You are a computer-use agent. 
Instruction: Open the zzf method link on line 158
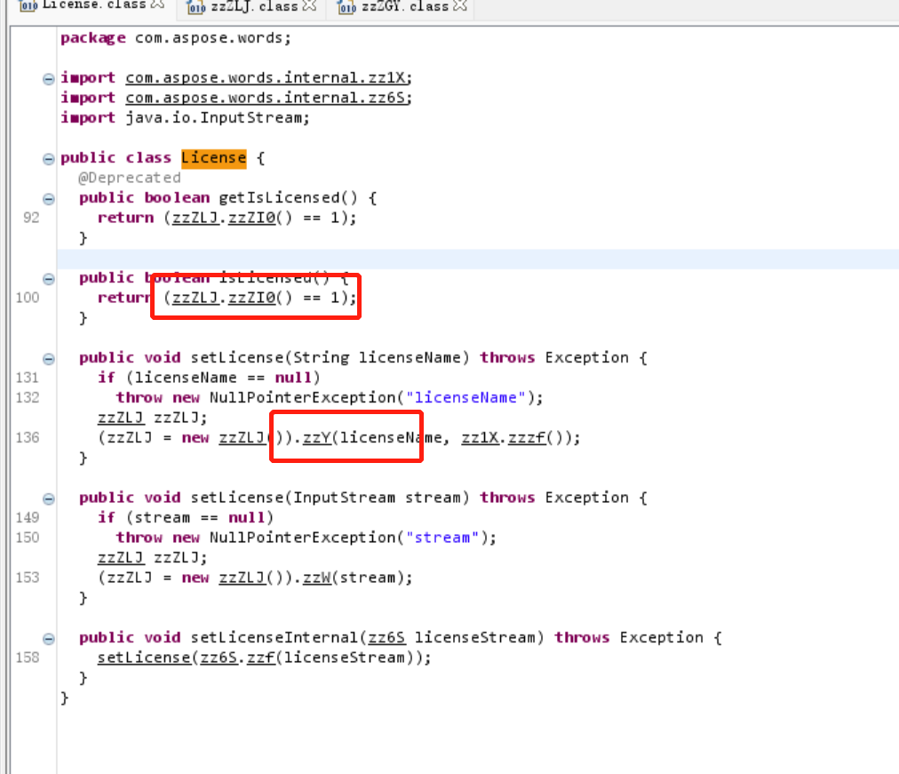coord(261,658)
